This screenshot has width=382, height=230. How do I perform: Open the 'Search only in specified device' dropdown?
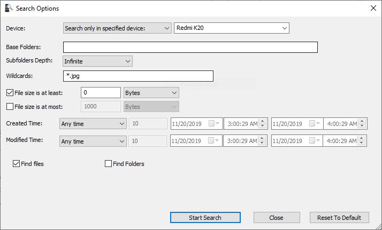point(117,28)
